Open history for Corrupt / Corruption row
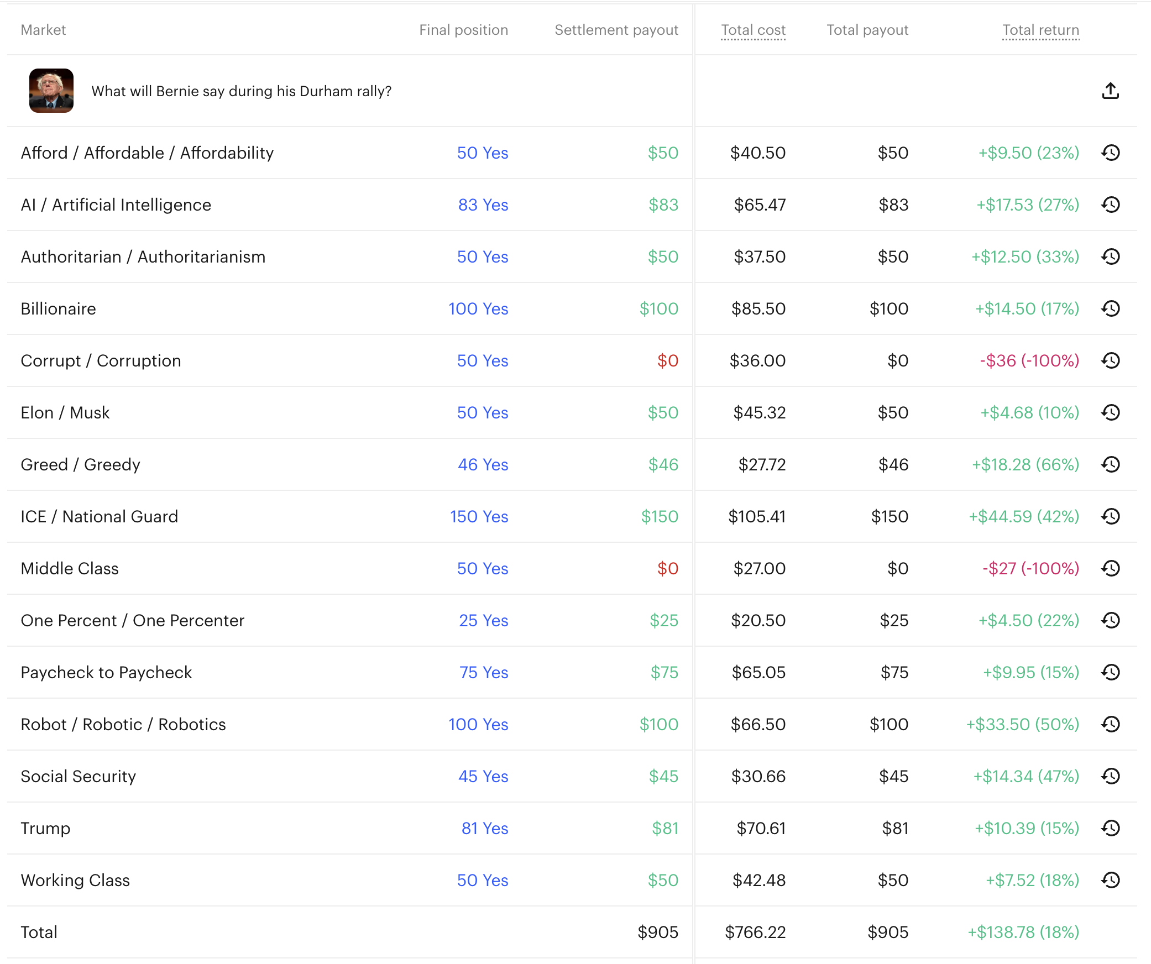Viewport: 1151px width, 964px height. pos(1110,360)
